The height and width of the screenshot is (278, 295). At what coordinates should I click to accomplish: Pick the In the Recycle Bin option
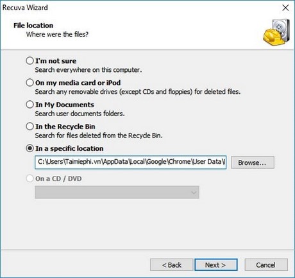coord(29,126)
